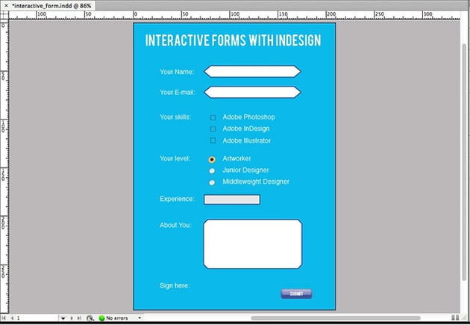Go to previous page using status bar arrow

pos(10,318)
